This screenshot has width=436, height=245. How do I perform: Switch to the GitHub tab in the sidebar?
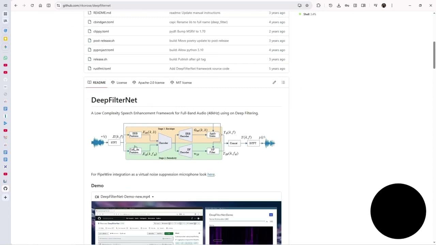pos(5,189)
